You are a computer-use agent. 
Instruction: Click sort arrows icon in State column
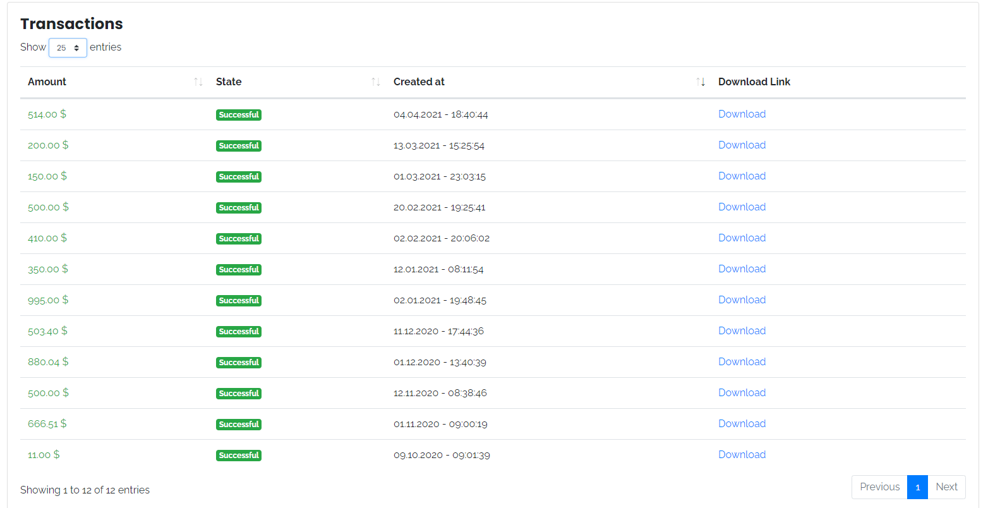[376, 82]
